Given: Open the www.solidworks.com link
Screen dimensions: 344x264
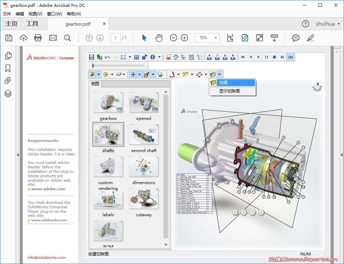Looking at the screenshot, I should pyautogui.click(x=49, y=220).
